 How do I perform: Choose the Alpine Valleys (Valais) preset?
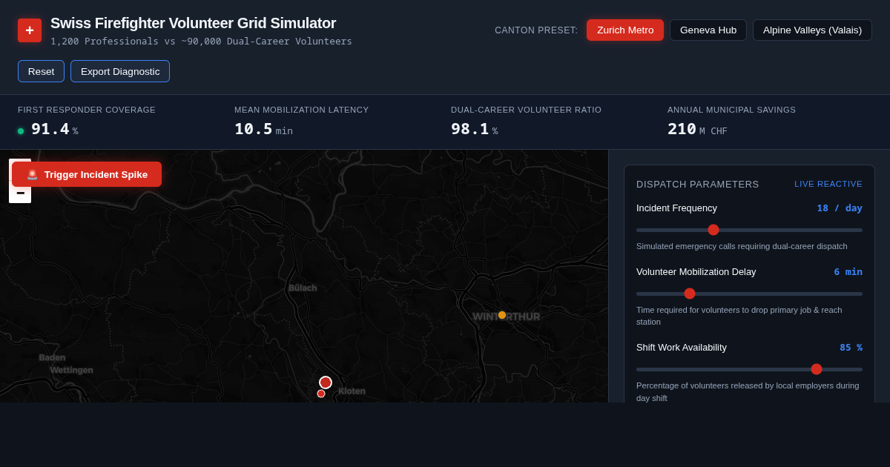click(812, 30)
